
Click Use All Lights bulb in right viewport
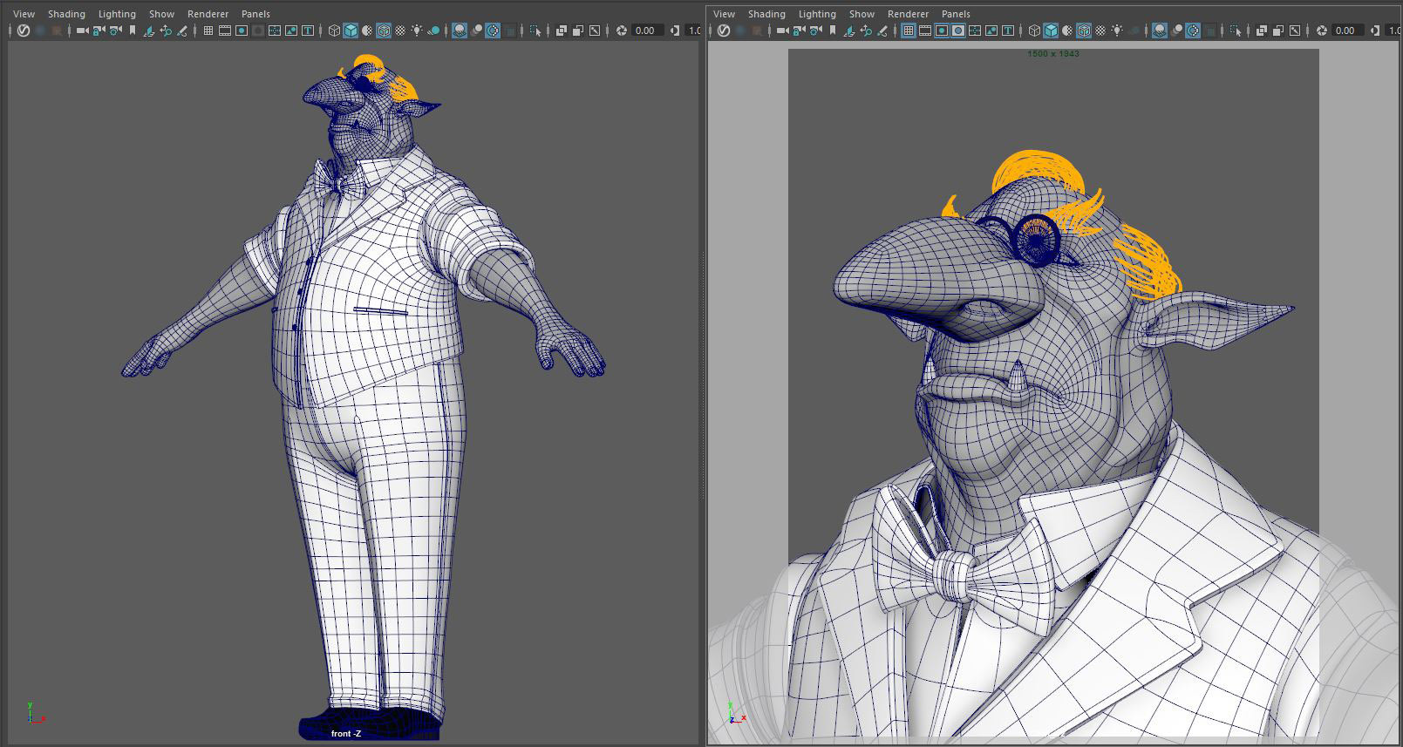[x=1117, y=31]
